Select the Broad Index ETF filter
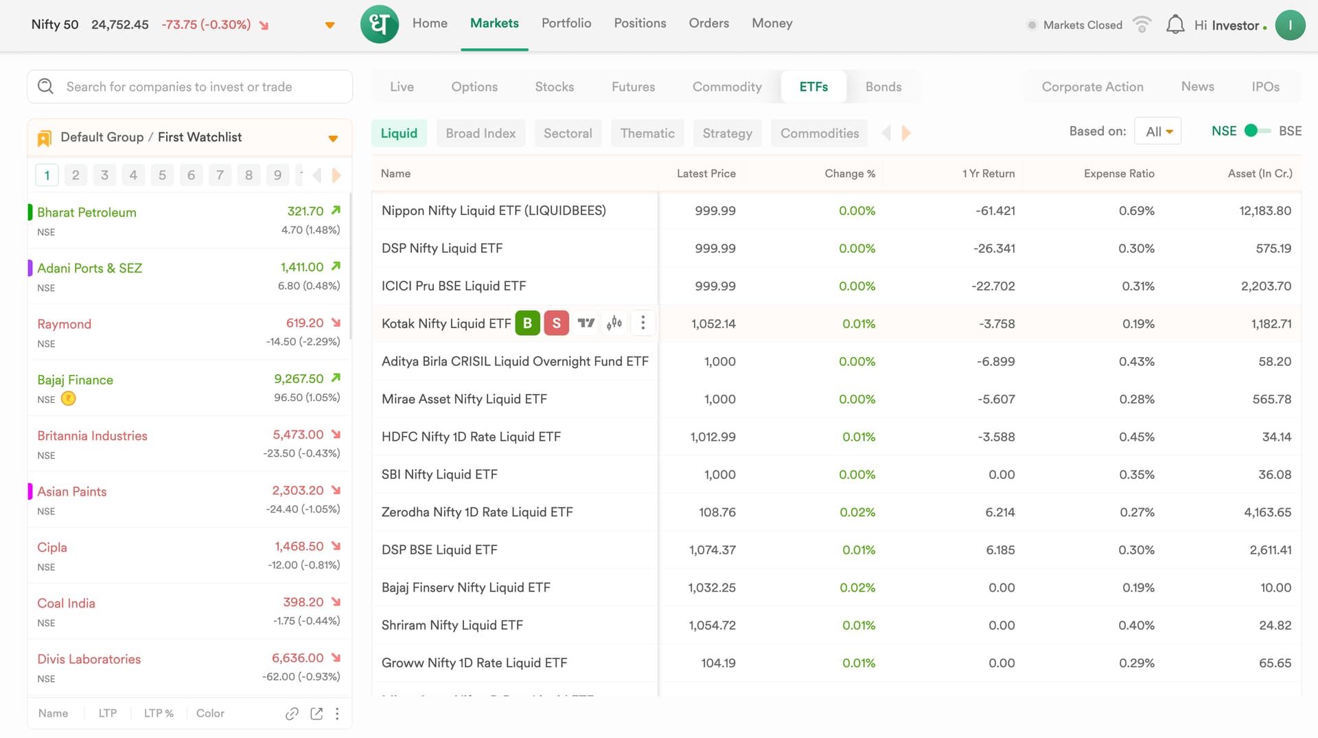 481,133
